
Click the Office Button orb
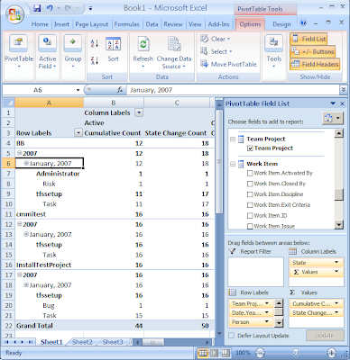pyautogui.click(x=15, y=13)
